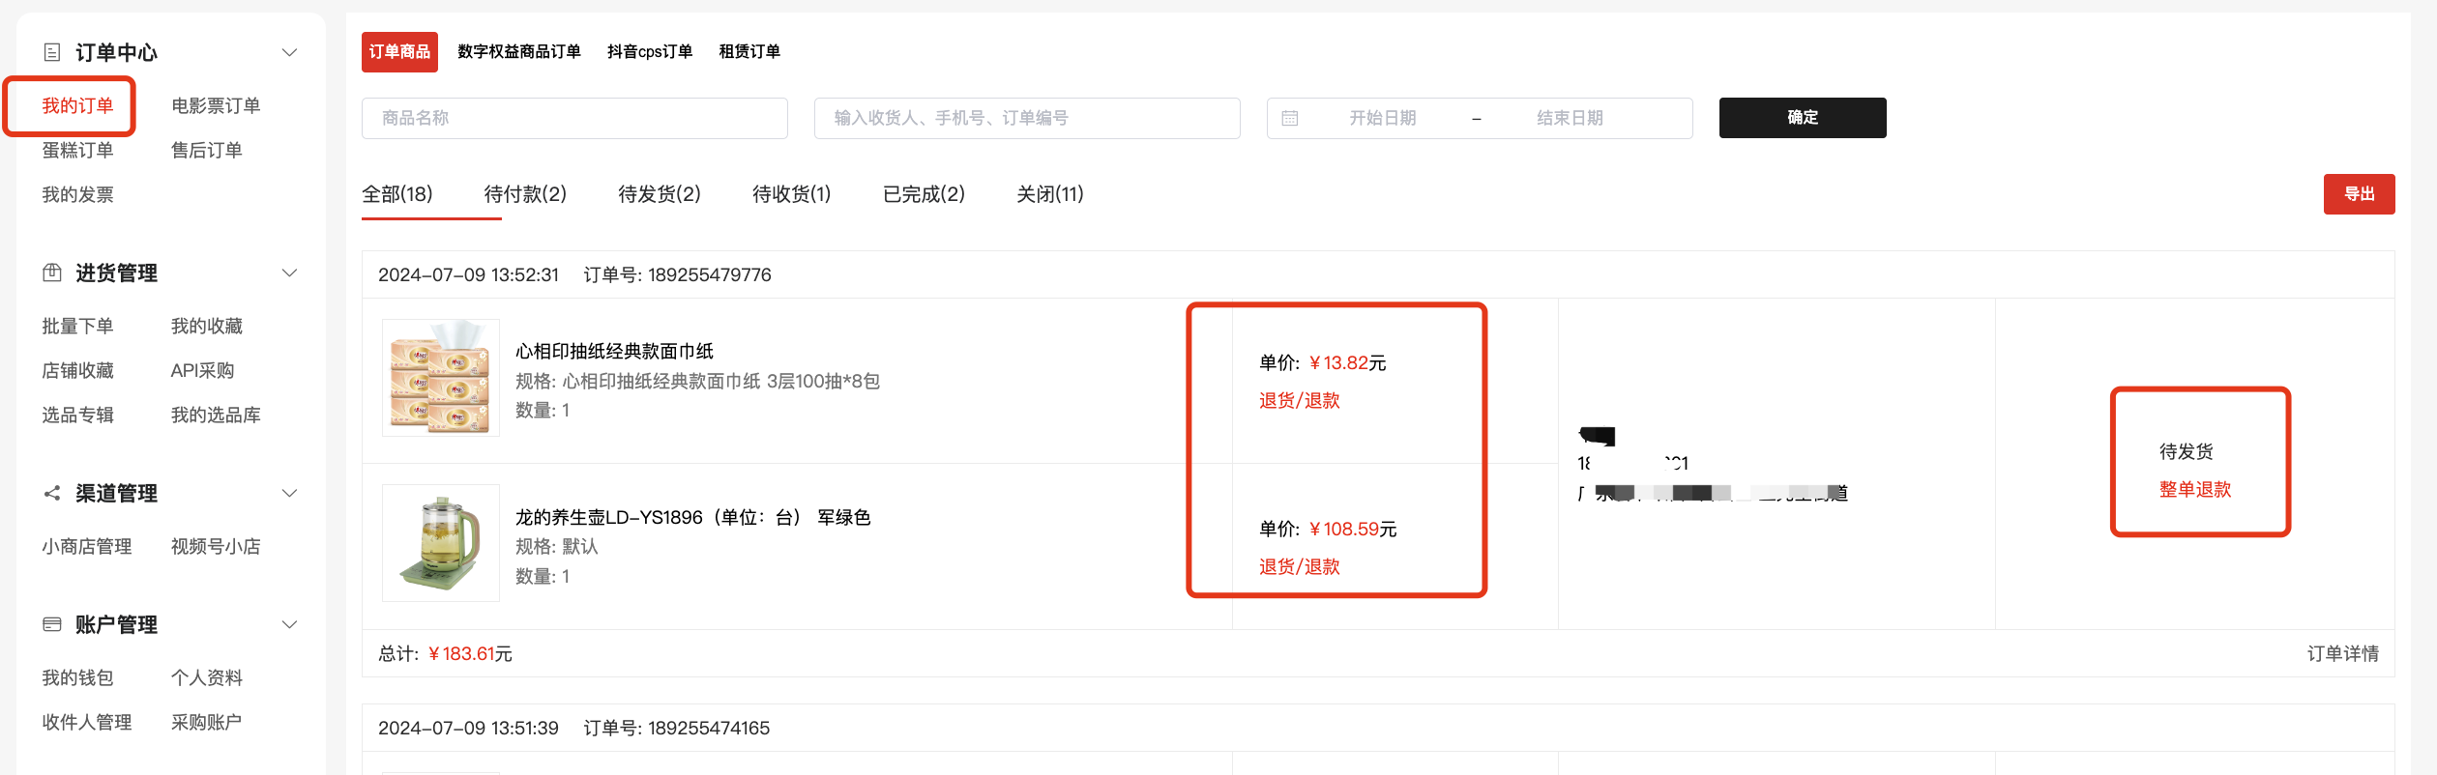Open the 心相印抽纸 product thumbnail

pyautogui.click(x=441, y=378)
